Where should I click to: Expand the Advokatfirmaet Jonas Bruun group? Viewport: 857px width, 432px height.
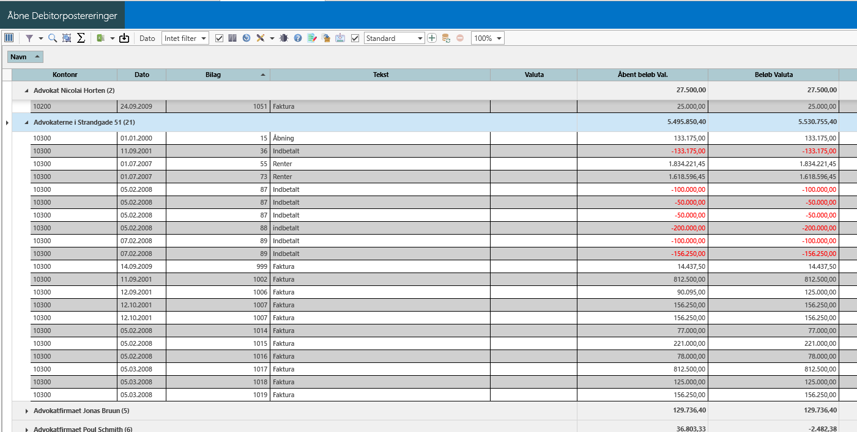point(26,411)
